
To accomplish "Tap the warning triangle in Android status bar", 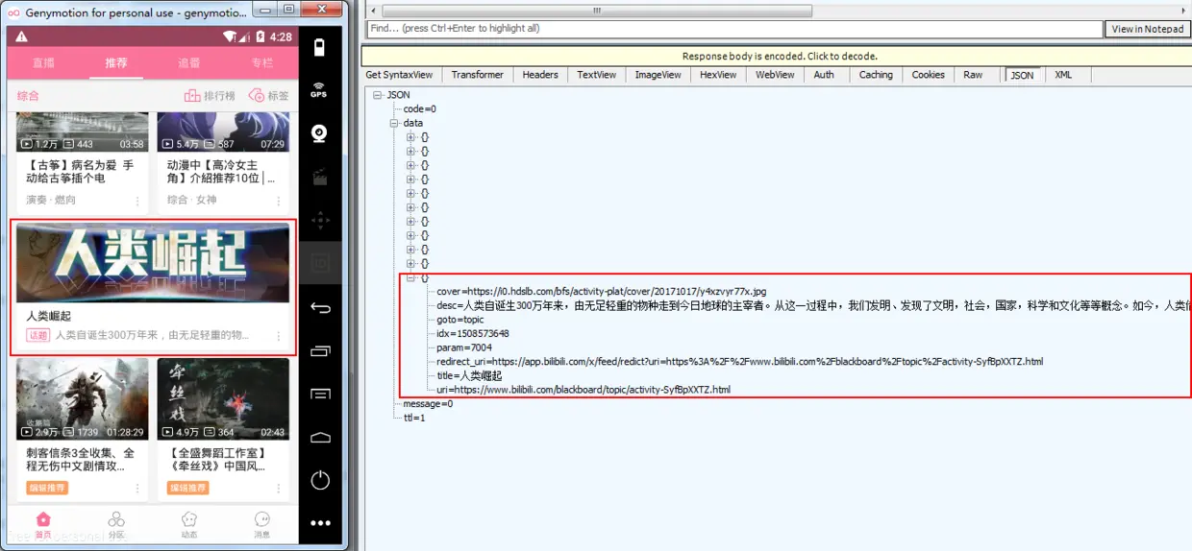I will click(21, 36).
